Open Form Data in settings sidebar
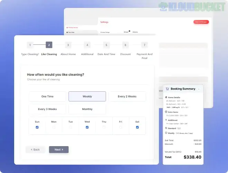 point(70,32)
